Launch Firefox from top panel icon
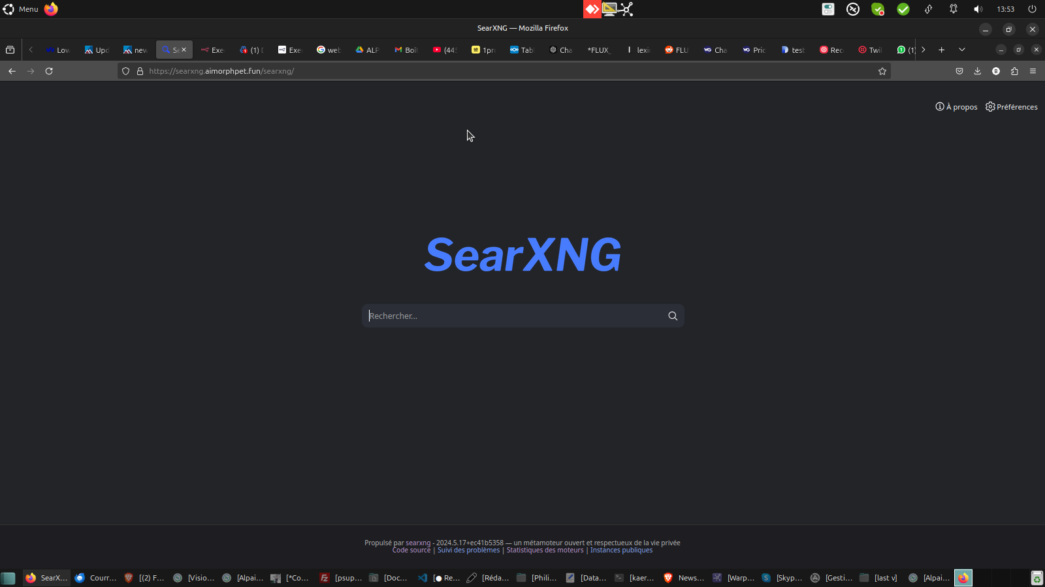This screenshot has width=1045, height=587. pyautogui.click(x=51, y=9)
